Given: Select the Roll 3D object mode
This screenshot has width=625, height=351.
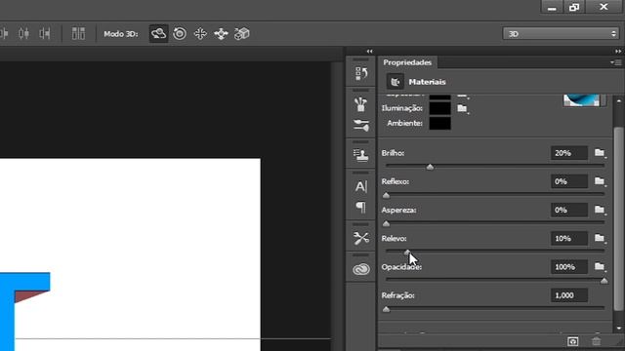Looking at the screenshot, I should tap(180, 34).
